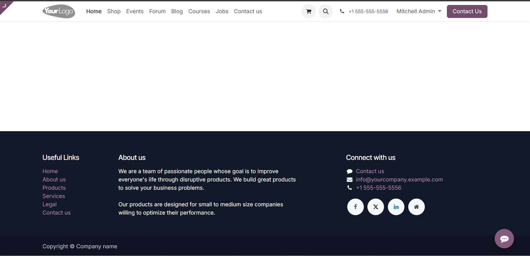Click the header phone number +1 555-555-5556
The height and width of the screenshot is (256, 530).
point(368,11)
